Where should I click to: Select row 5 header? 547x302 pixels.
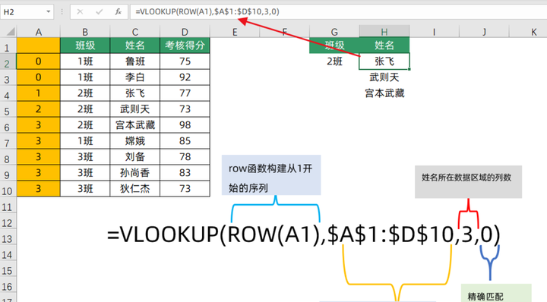click(x=8, y=109)
